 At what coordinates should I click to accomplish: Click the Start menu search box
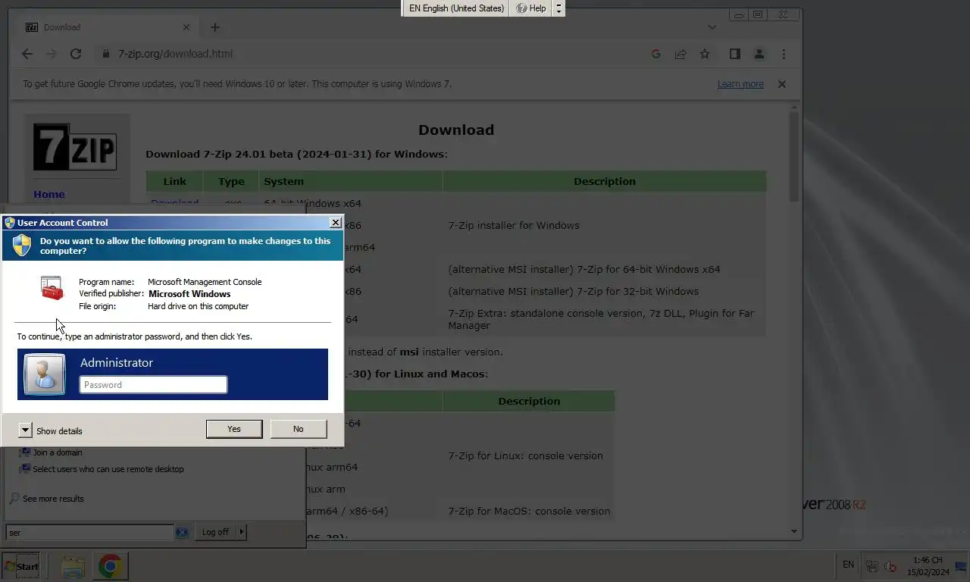point(90,533)
